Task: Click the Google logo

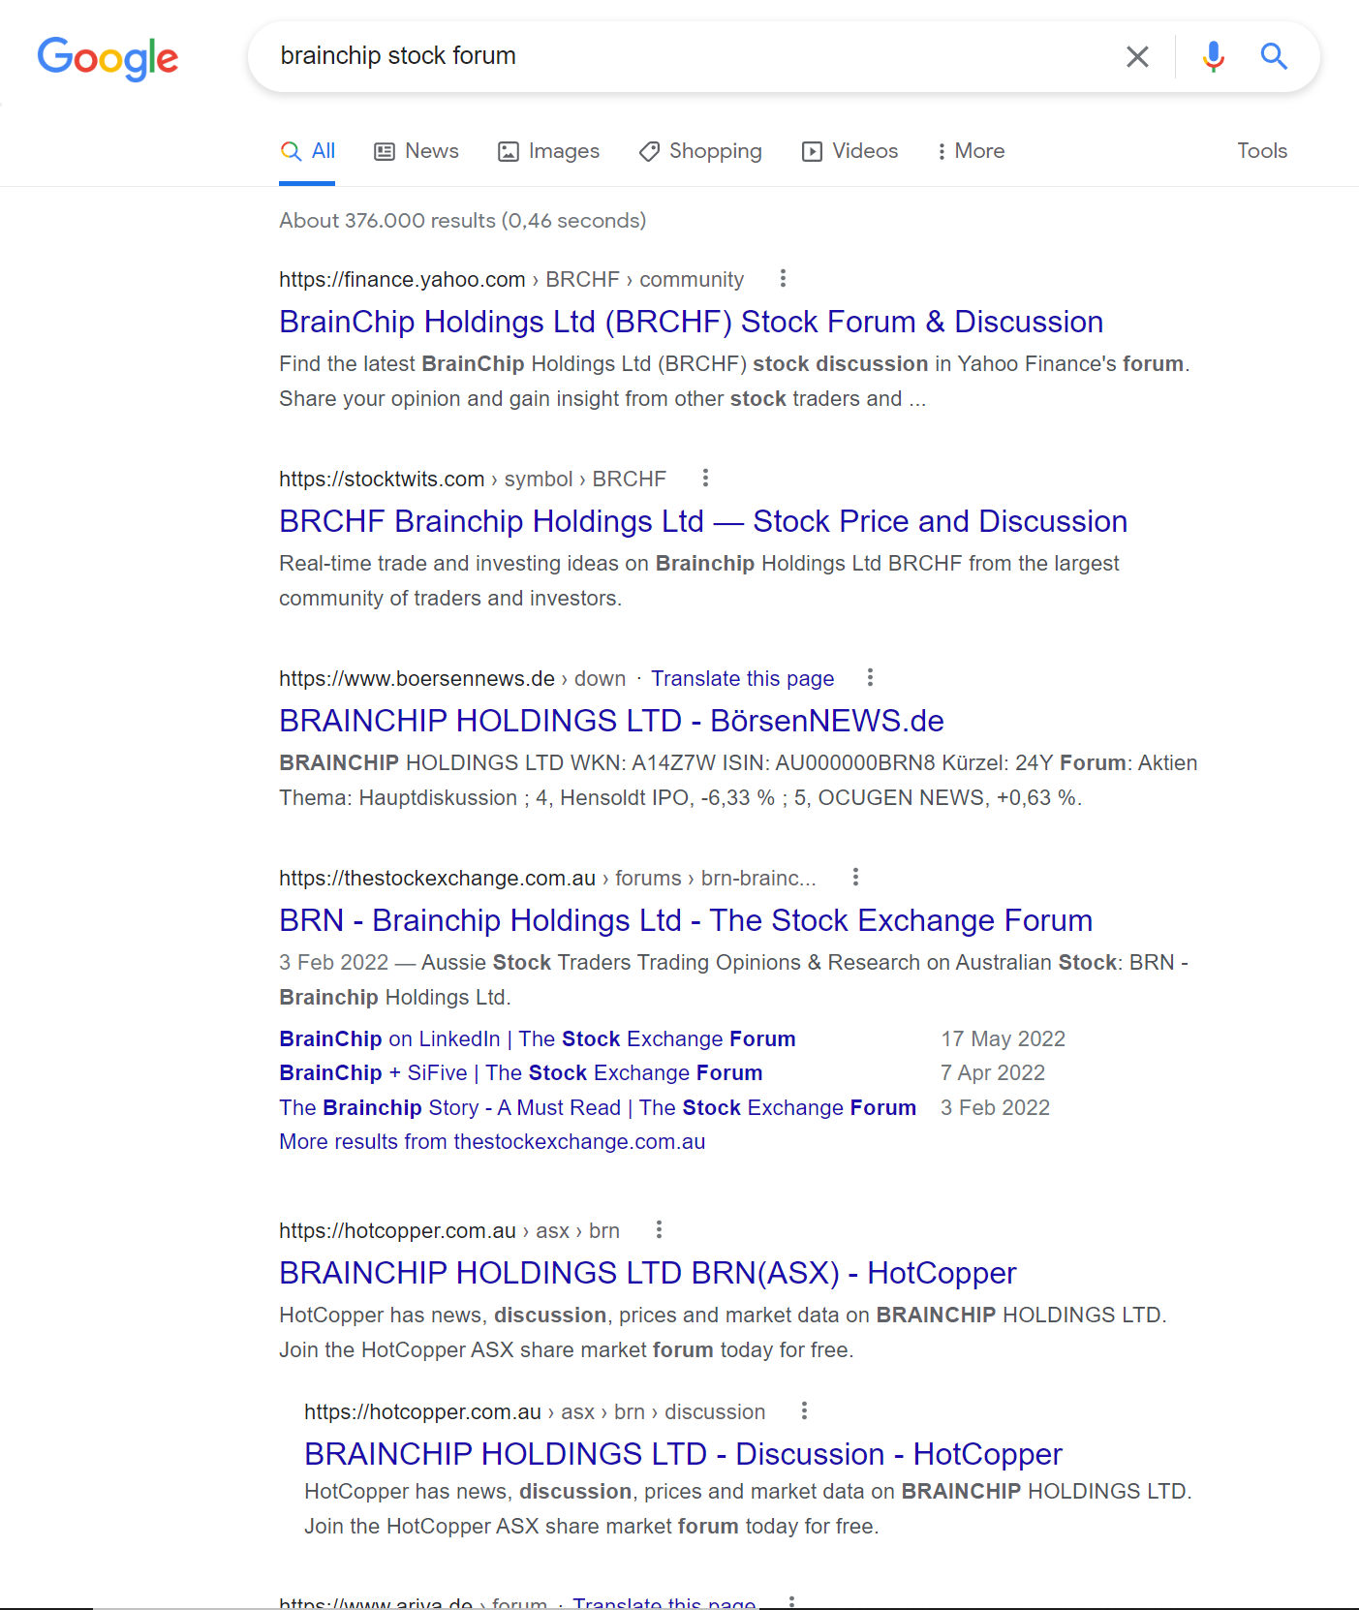Action: pos(108,58)
